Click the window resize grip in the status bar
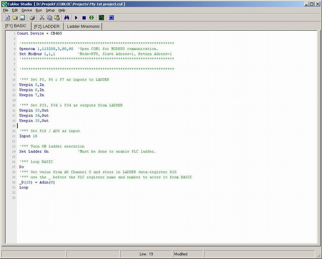 tap(319, 256)
